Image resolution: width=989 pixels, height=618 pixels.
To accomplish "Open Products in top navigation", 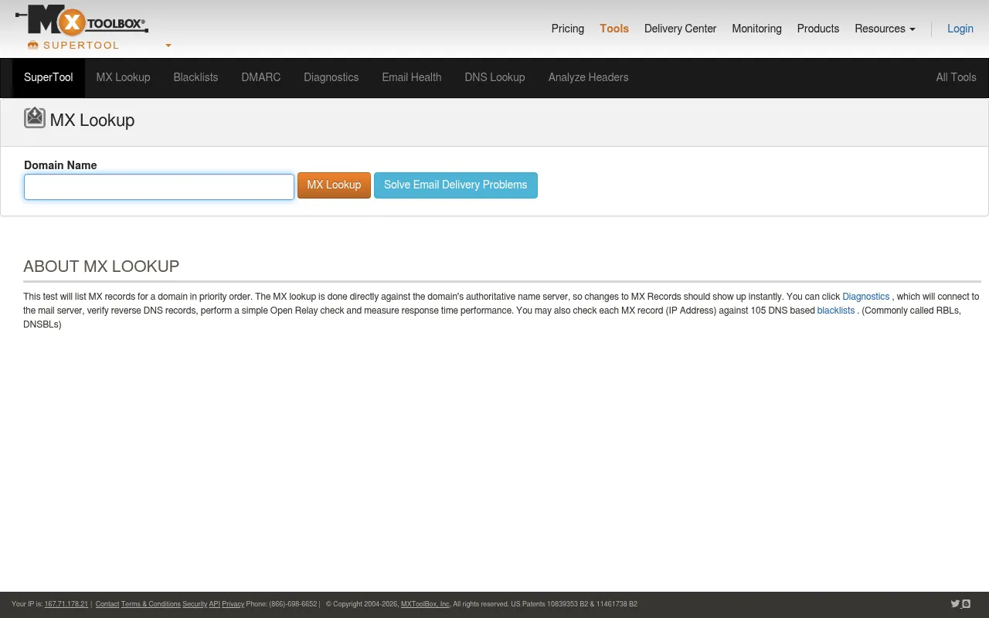I will pos(817,29).
